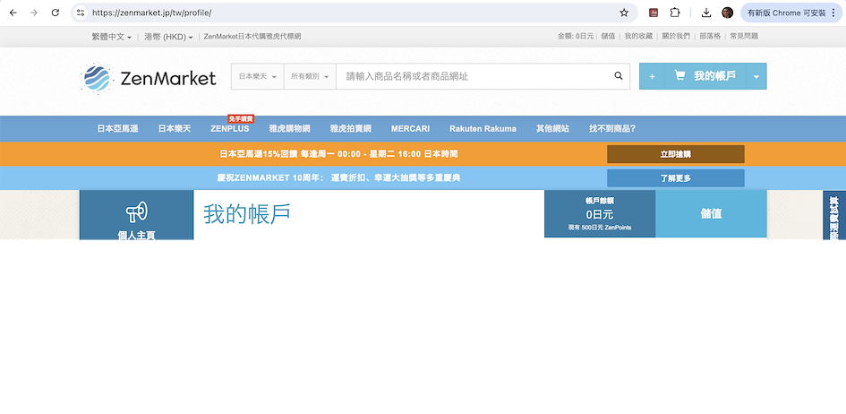The height and width of the screenshot is (414, 846).
Task: Open 我的帳戶 cart button
Action: 705,77
